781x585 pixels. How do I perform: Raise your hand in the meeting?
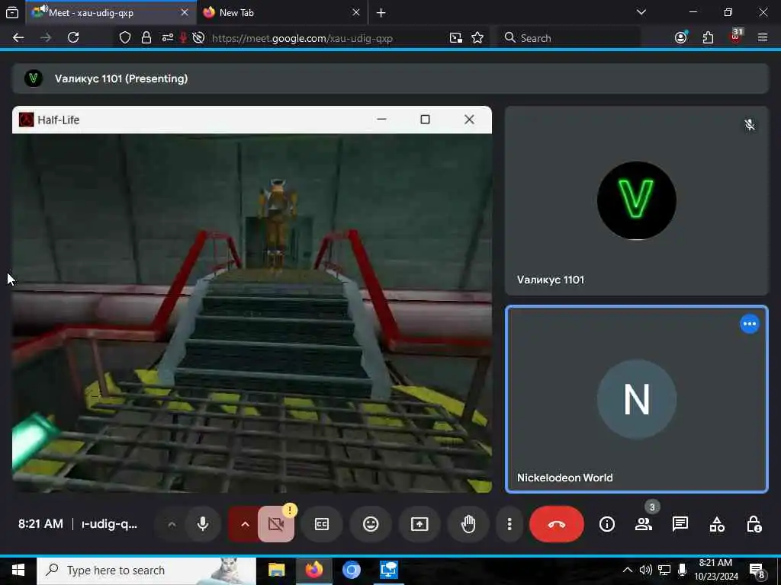(x=468, y=524)
